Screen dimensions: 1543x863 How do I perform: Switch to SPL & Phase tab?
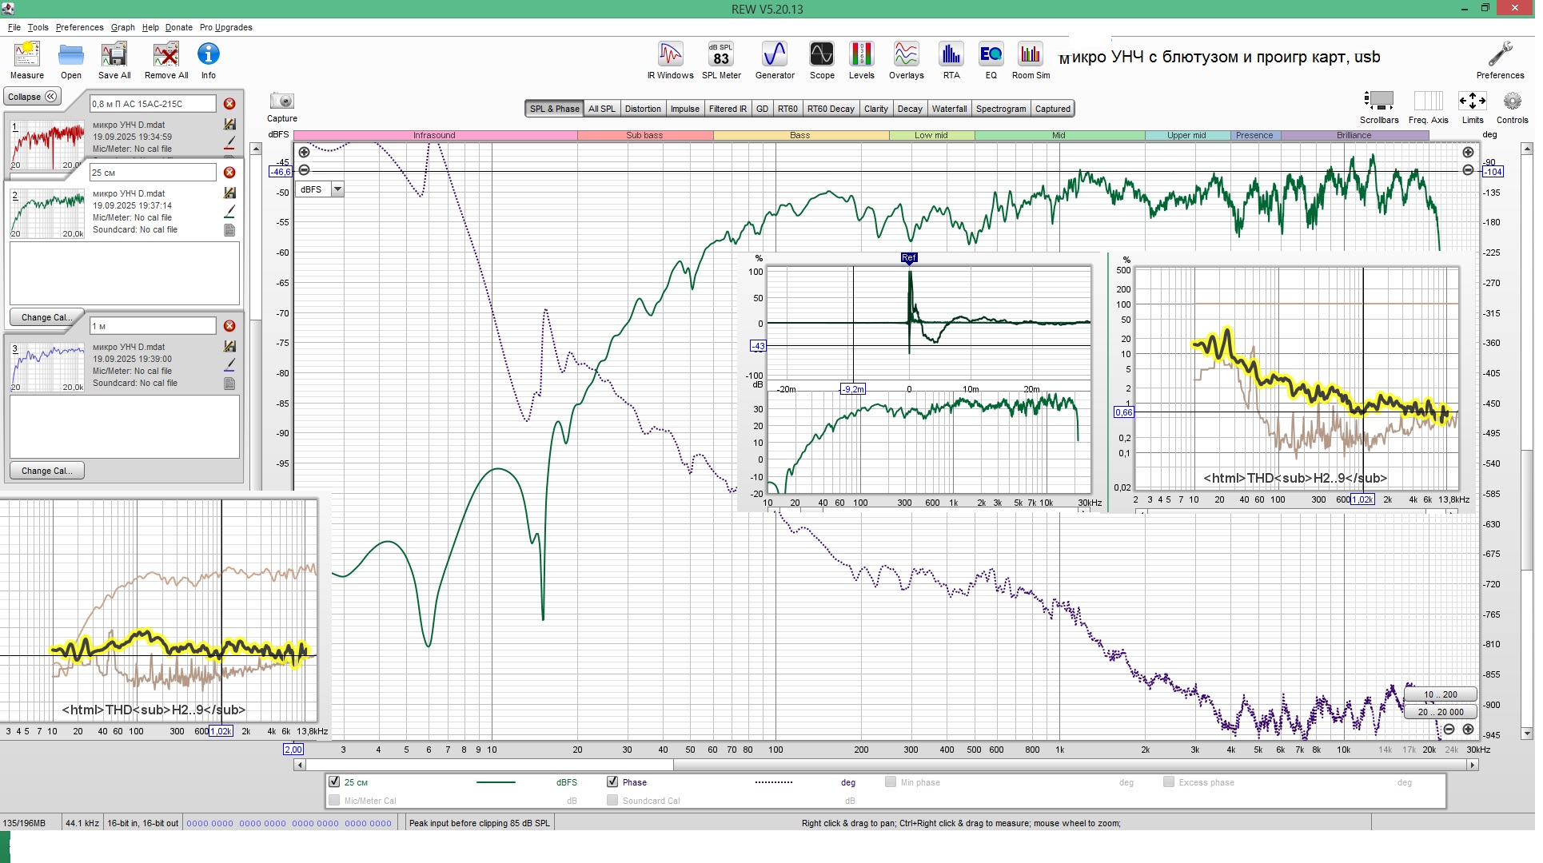click(x=554, y=109)
